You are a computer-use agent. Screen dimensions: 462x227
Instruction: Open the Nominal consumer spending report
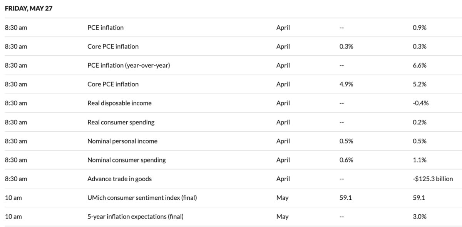coord(126,160)
